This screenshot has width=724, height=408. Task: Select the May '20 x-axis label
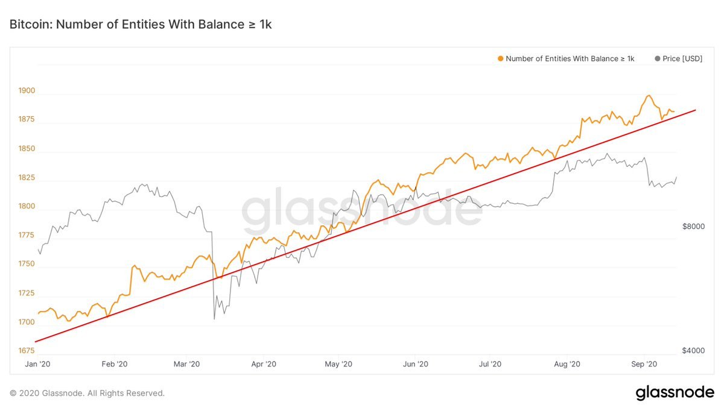(x=338, y=364)
